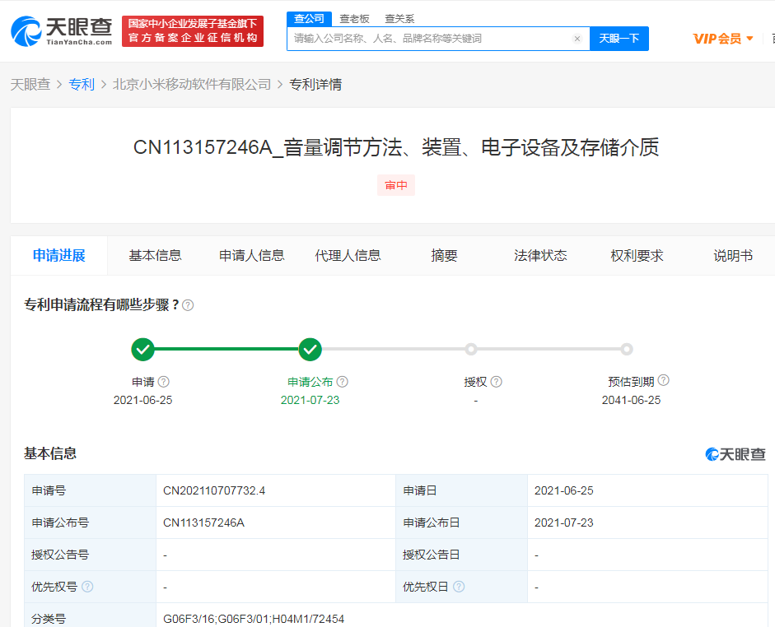Click help icon next to 授权 step
Image resolution: width=775 pixels, height=627 pixels.
(495, 381)
